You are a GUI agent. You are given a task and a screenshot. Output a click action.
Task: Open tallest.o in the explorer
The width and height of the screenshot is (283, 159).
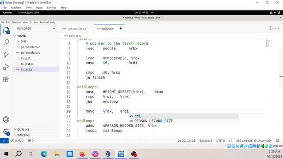tap(27, 64)
